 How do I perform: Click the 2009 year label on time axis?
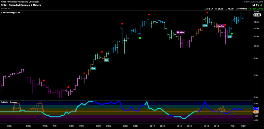[x=126, y=126]
